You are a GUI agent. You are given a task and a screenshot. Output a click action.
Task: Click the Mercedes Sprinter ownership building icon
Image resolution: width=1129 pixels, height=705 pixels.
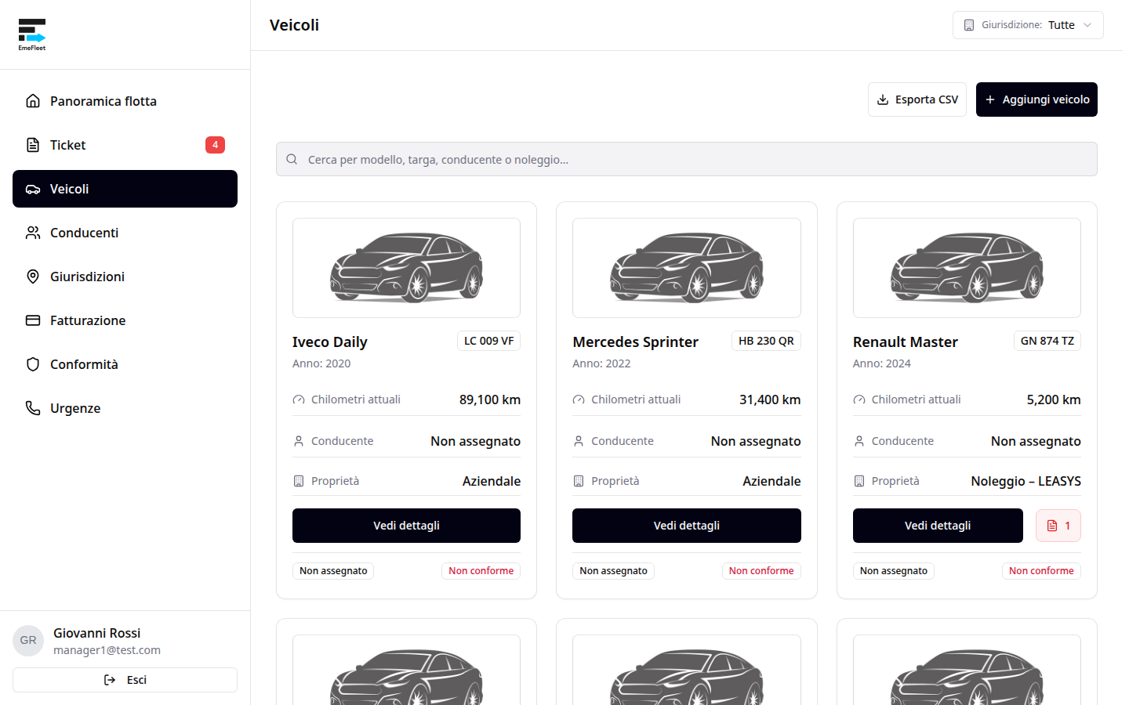(579, 481)
